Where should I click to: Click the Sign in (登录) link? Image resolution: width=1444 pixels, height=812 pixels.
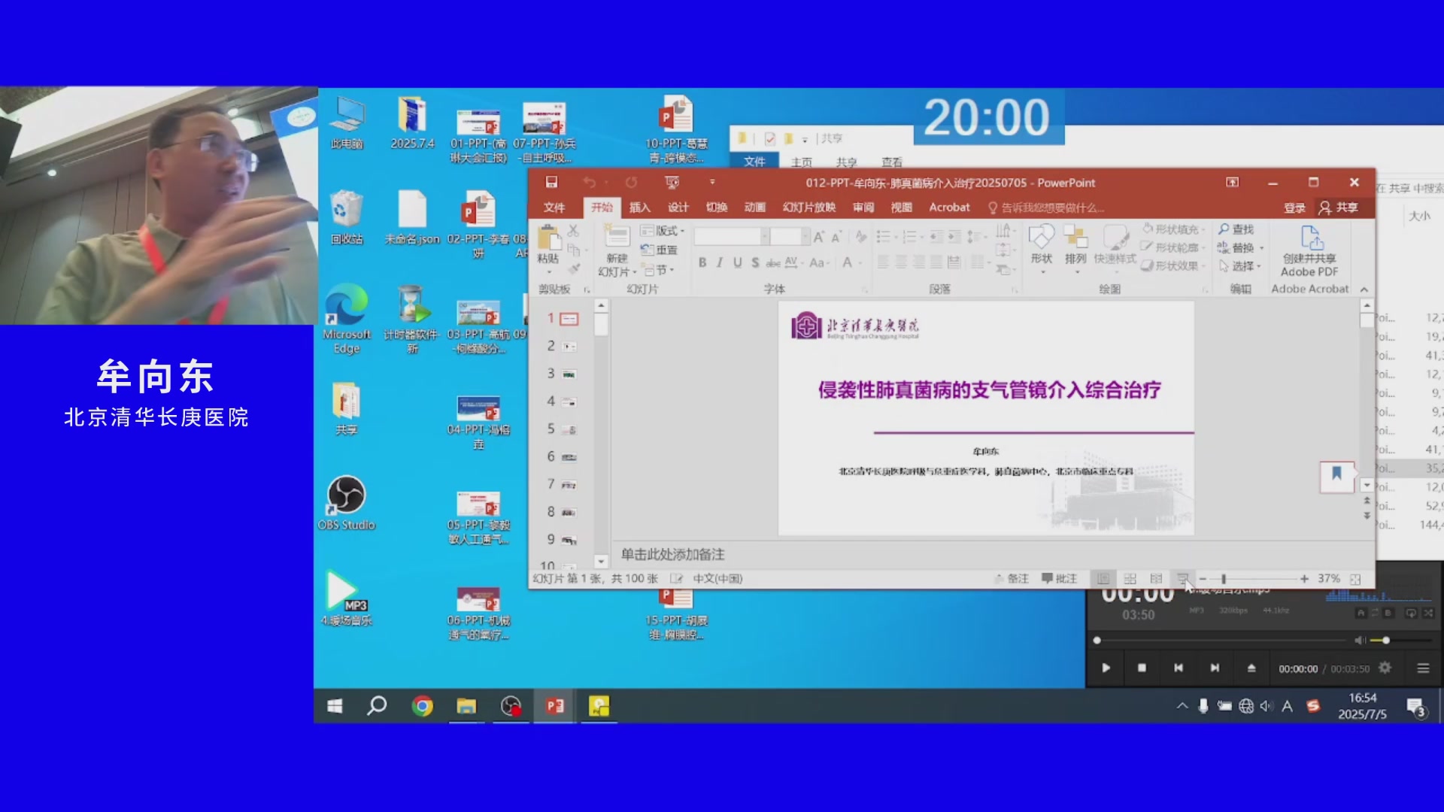pyautogui.click(x=1294, y=208)
